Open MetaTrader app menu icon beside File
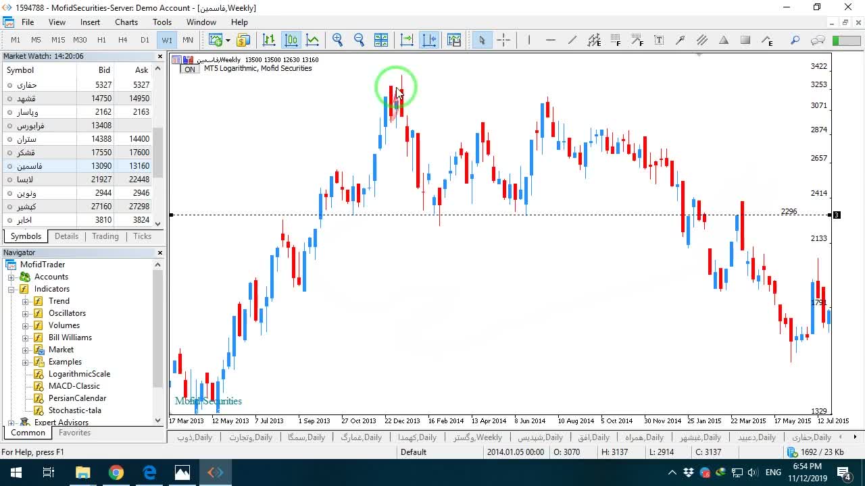Screen dimensions: 865x486 point(9,22)
